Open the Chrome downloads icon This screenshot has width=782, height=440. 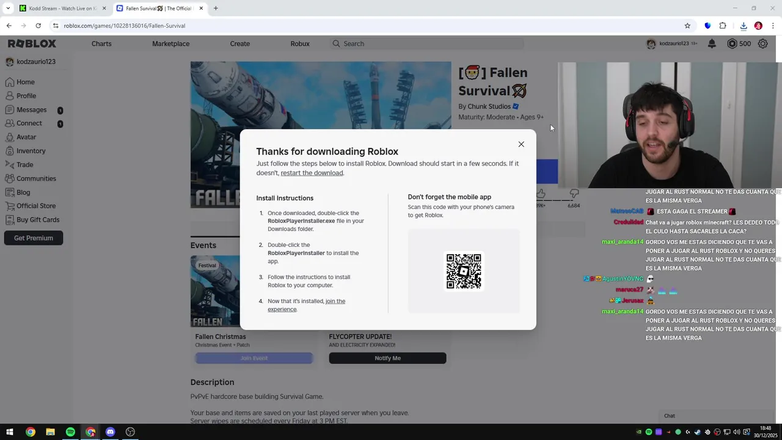click(x=744, y=26)
